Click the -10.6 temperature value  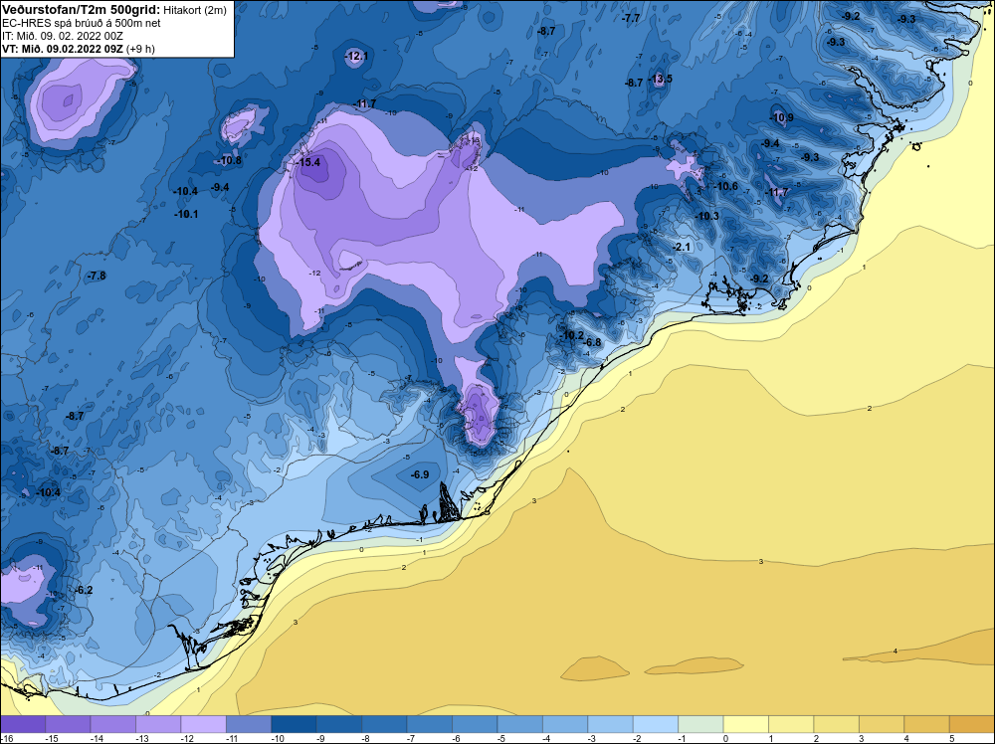click(726, 186)
